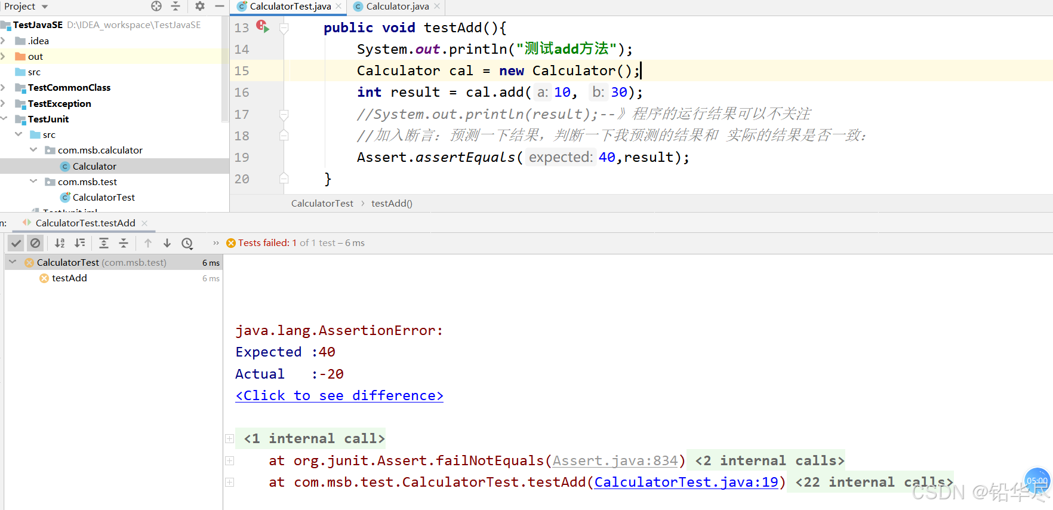Fold testAdd method at line 13 gutter
1053x510 pixels.
pyautogui.click(x=284, y=28)
